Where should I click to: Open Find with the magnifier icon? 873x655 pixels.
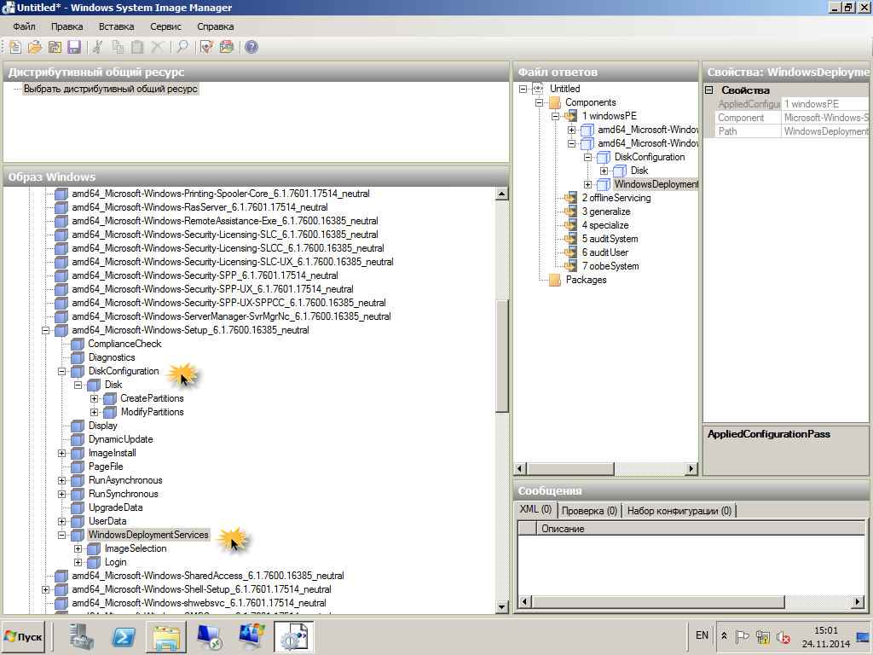point(182,48)
